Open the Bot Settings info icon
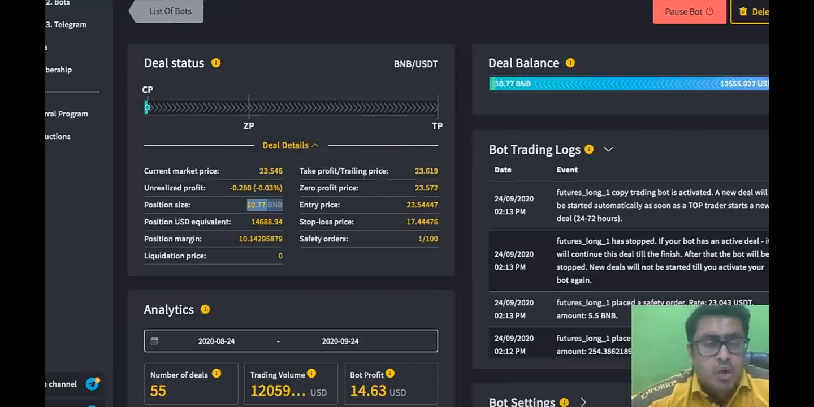 [564, 402]
